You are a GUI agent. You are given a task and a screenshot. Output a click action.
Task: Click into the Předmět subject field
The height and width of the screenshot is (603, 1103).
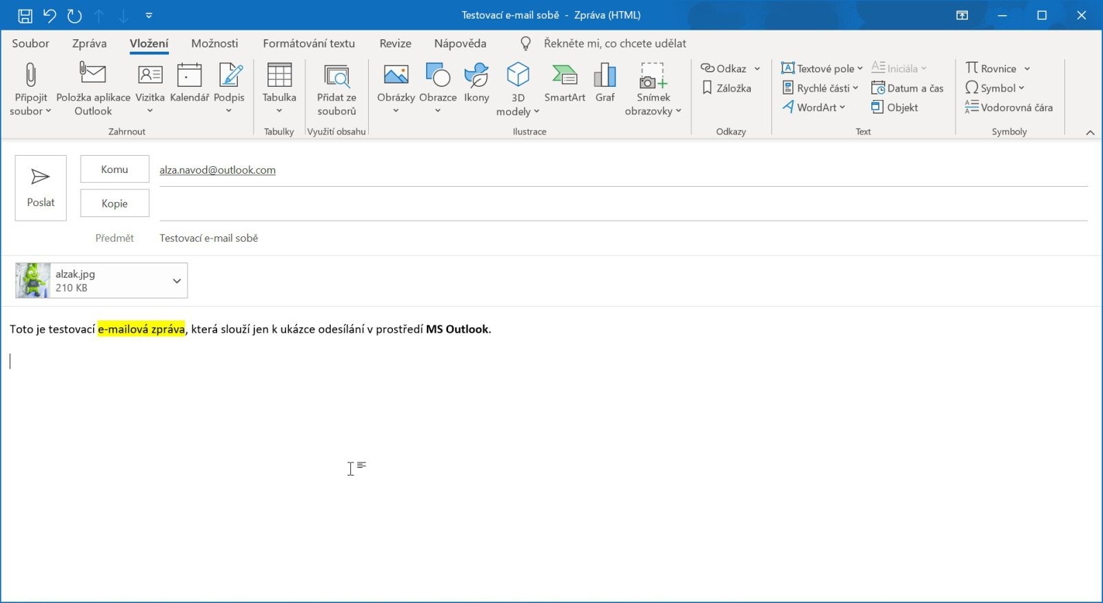pos(620,238)
